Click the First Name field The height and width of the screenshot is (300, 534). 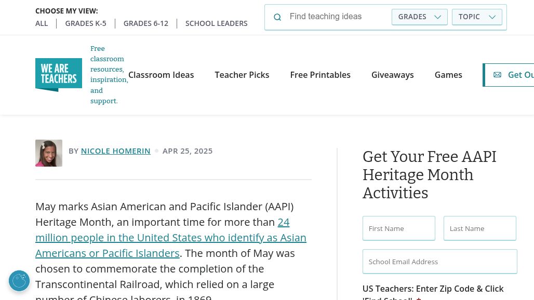coord(398,228)
